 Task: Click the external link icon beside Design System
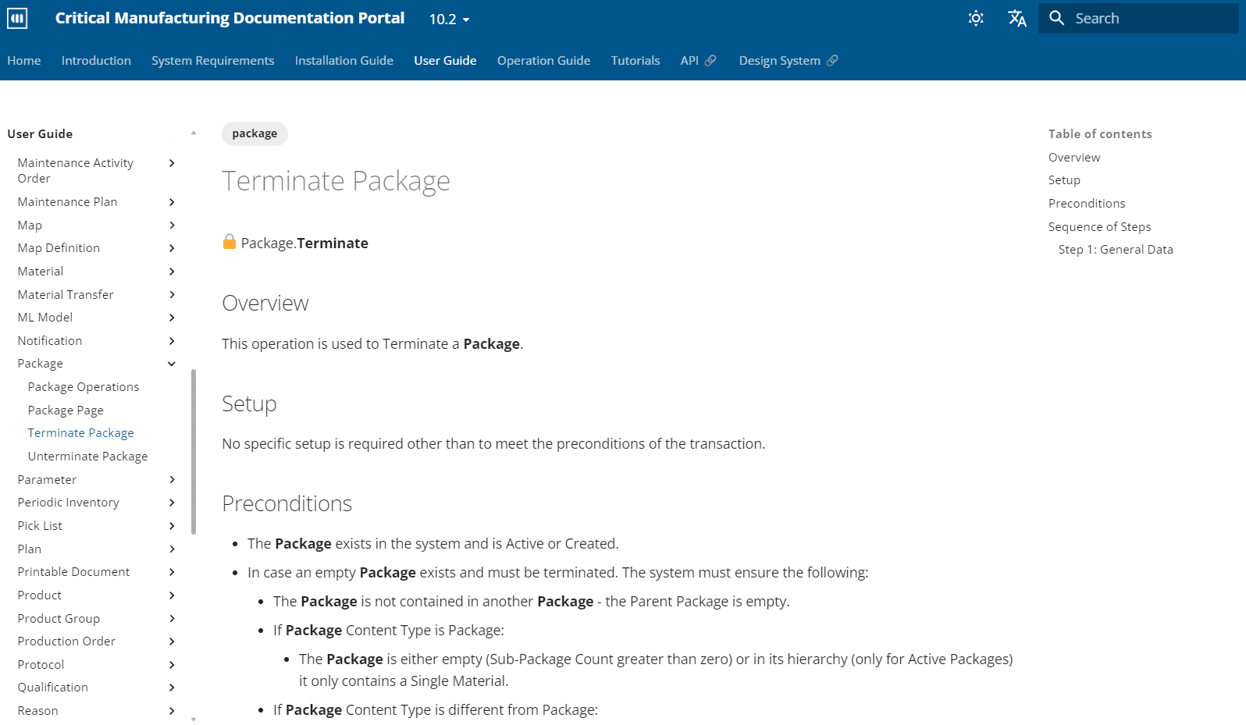click(x=832, y=60)
